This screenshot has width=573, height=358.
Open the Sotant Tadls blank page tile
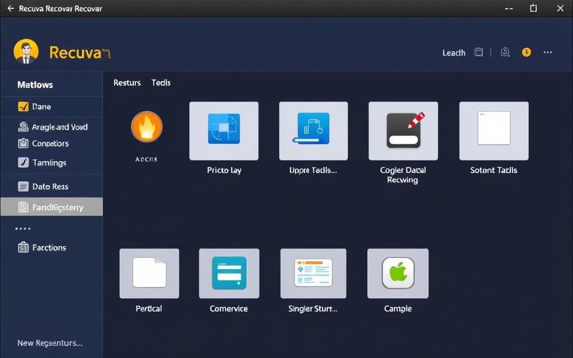click(x=494, y=131)
